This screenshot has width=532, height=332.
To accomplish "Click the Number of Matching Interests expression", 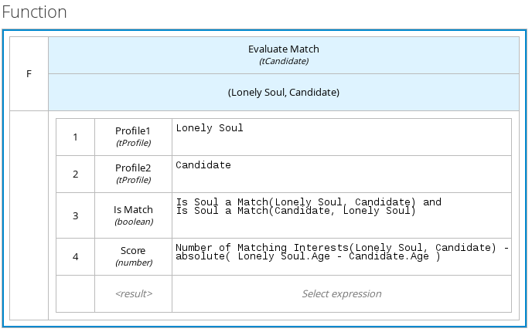I will click(341, 256).
